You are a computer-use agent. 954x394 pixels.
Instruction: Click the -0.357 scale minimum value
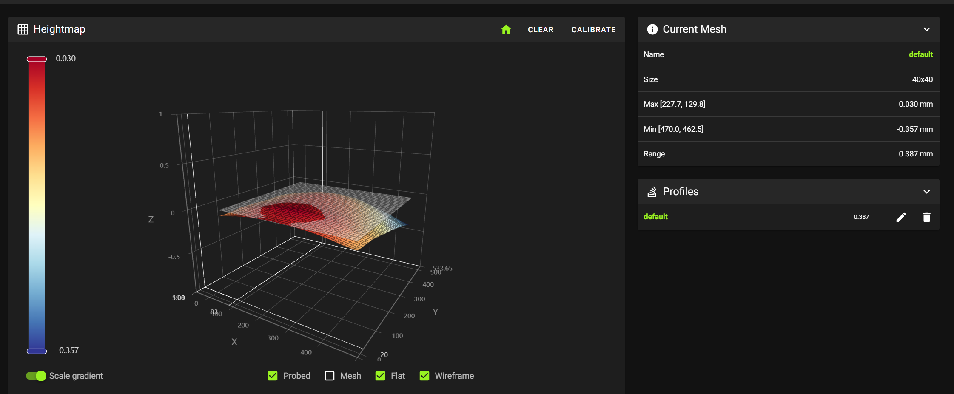67,350
